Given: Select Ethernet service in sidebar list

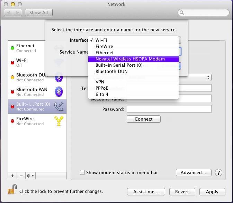Looking at the screenshot, I should tap(31, 48).
